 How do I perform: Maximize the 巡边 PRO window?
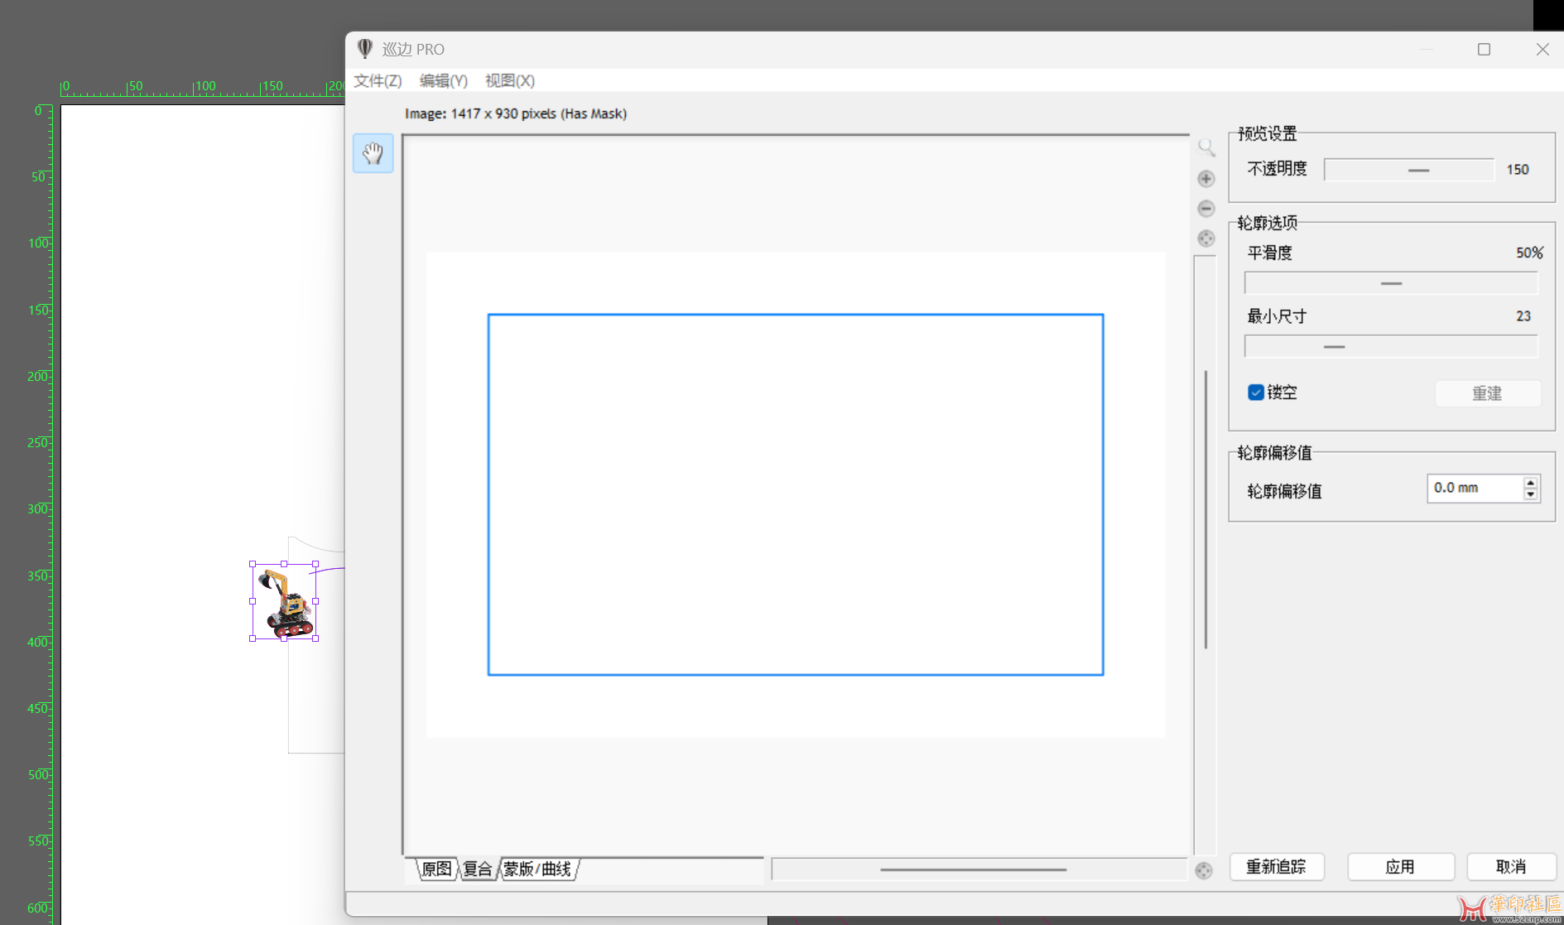click(1484, 50)
